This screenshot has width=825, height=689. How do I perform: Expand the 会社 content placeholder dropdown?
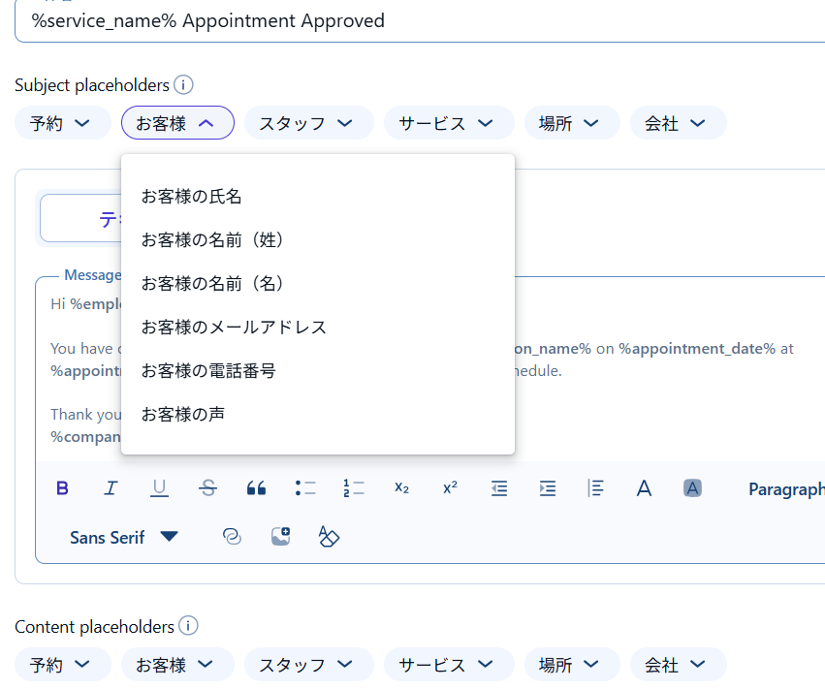click(678, 665)
